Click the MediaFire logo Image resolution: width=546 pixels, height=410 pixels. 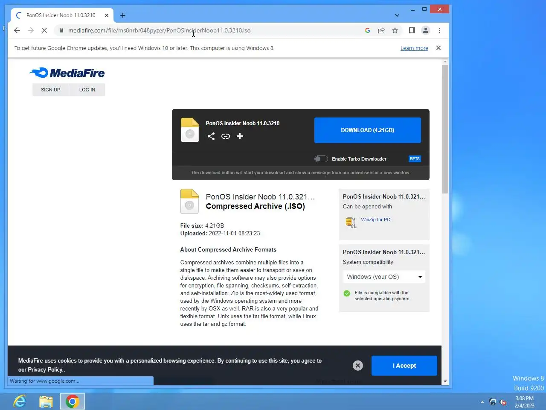[67, 73]
